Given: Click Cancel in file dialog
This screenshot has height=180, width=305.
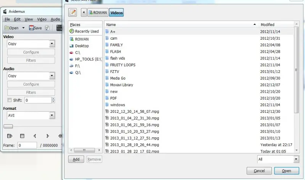Looking at the screenshot, I should pyautogui.click(x=259, y=171).
